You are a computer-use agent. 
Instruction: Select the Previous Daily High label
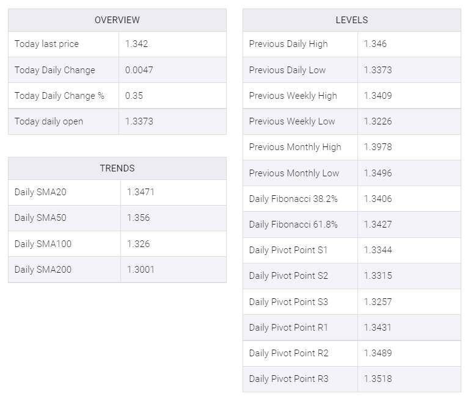click(288, 44)
